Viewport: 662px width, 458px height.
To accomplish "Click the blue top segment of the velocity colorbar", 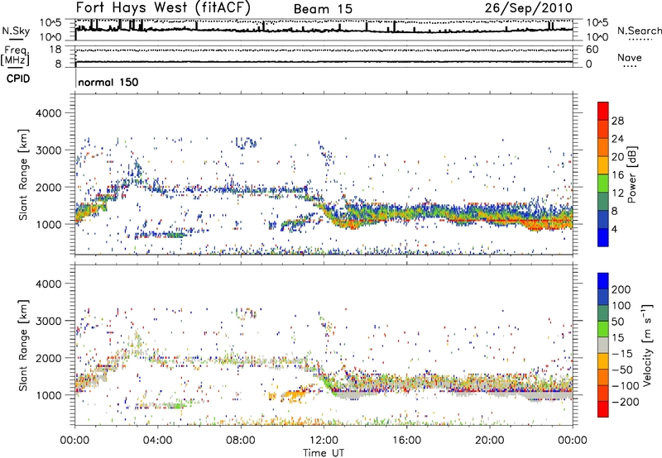I will coord(603,281).
